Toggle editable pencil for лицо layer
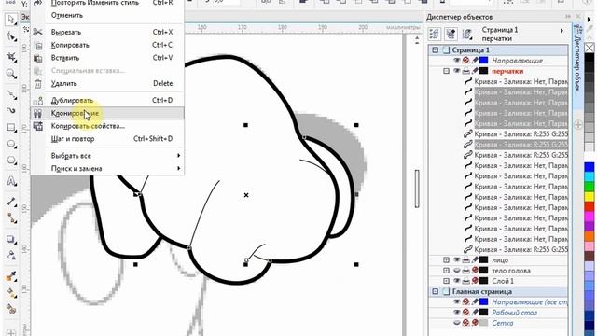 click(475, 260)
